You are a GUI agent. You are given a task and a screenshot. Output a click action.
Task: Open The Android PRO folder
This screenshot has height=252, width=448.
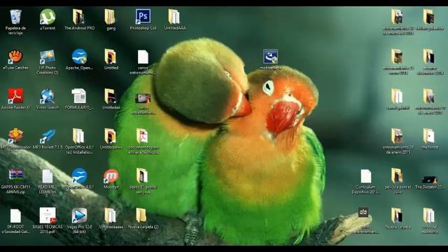pyautogui.click(x=79, y=17)
